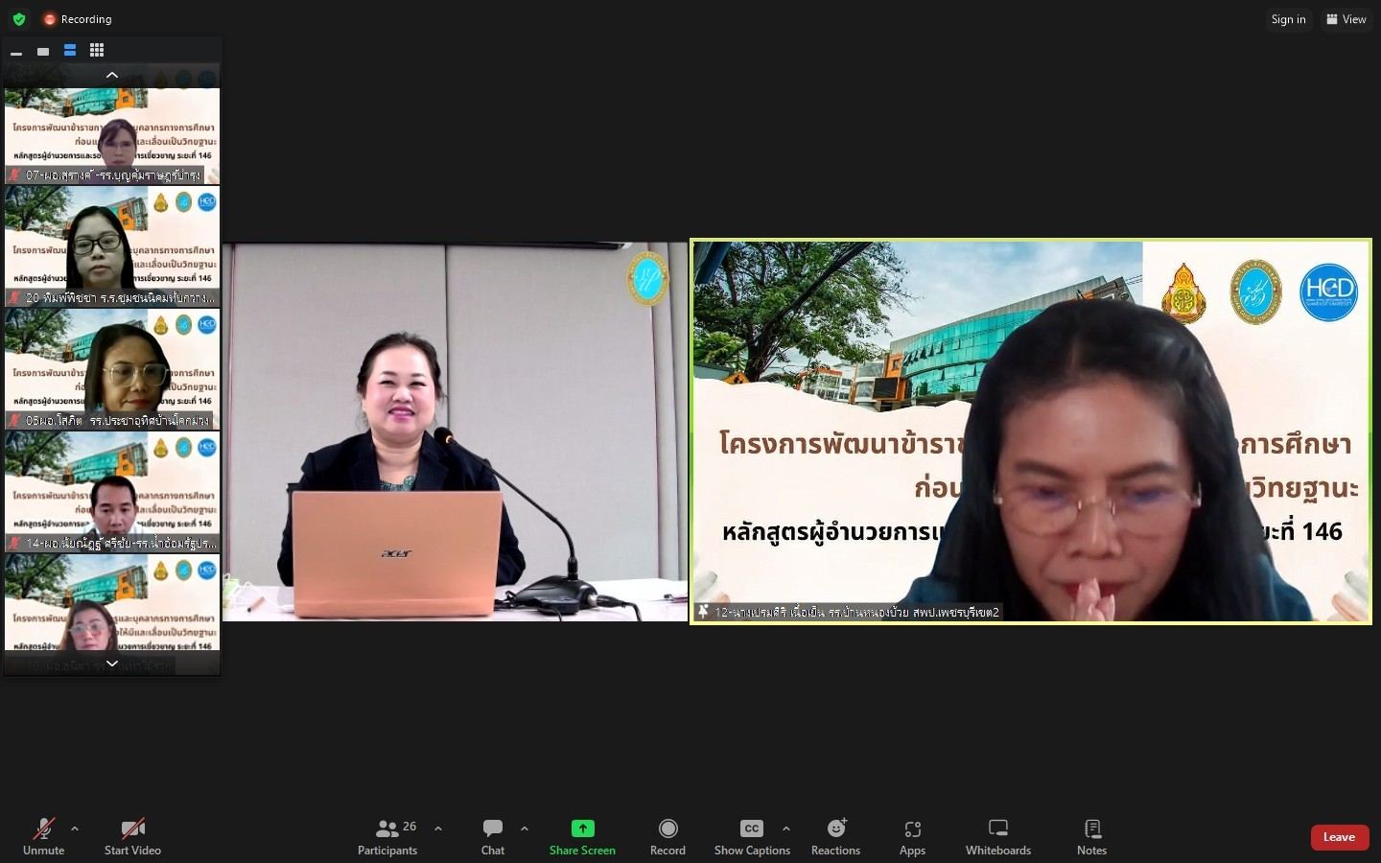The height and width of the screenshot is (863, 1381).
Task: Click participant 12 name label
Action: coord(856,612)
